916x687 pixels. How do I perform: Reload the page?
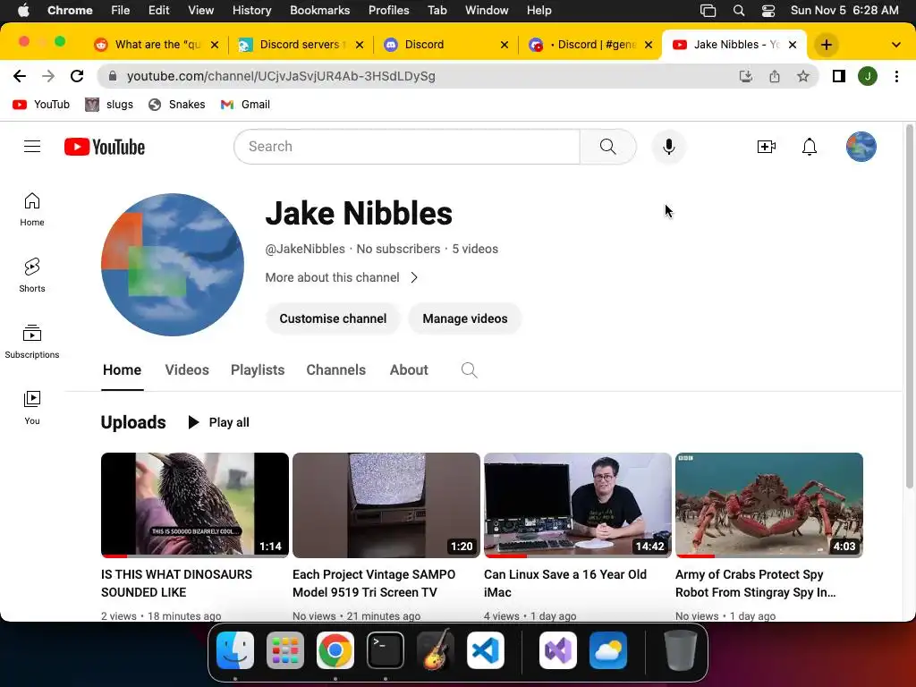[x=77, y=76]
